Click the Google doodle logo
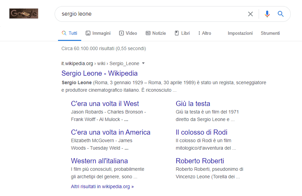 coord(24,13)
